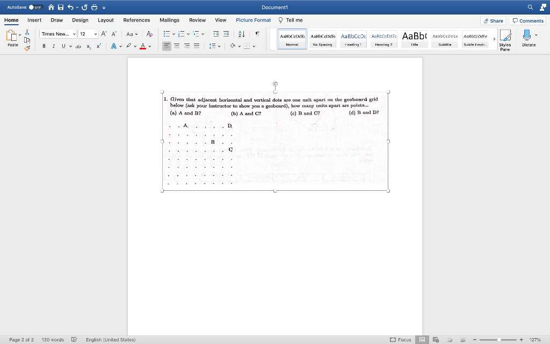Open the References tab
Viewport: 550px width, 344px height.
click(x=136, y=20)
